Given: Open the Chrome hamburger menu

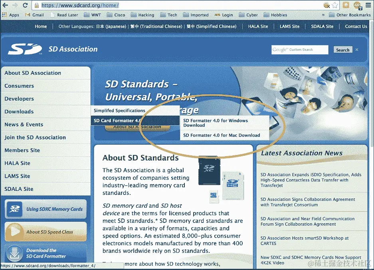Looking at the screenshot, I should [368, 5].
